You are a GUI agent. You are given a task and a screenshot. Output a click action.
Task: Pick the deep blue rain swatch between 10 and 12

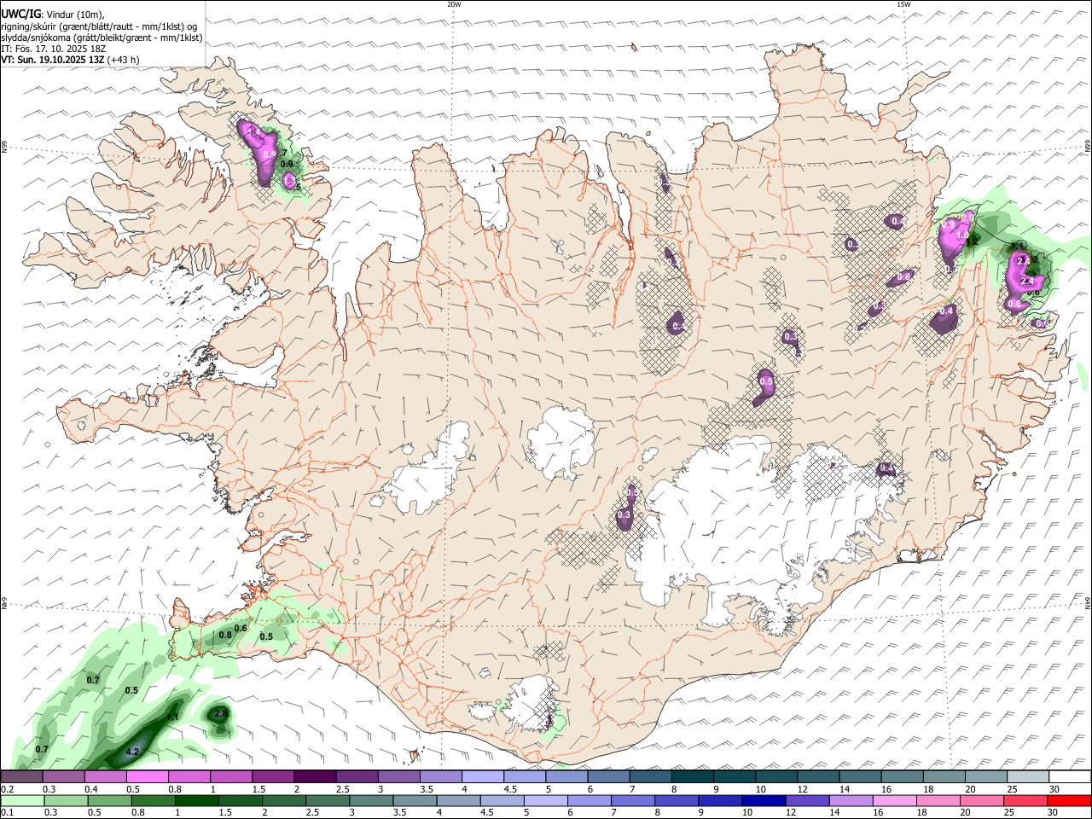764,801
